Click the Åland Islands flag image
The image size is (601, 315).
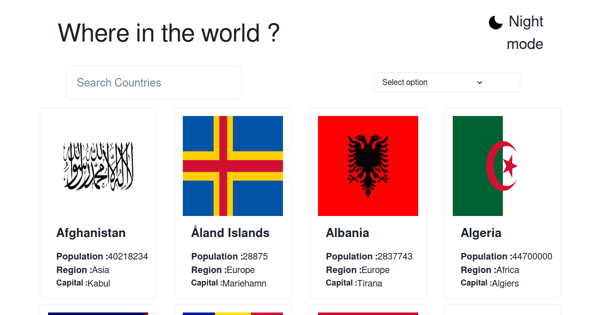(233, 165)
